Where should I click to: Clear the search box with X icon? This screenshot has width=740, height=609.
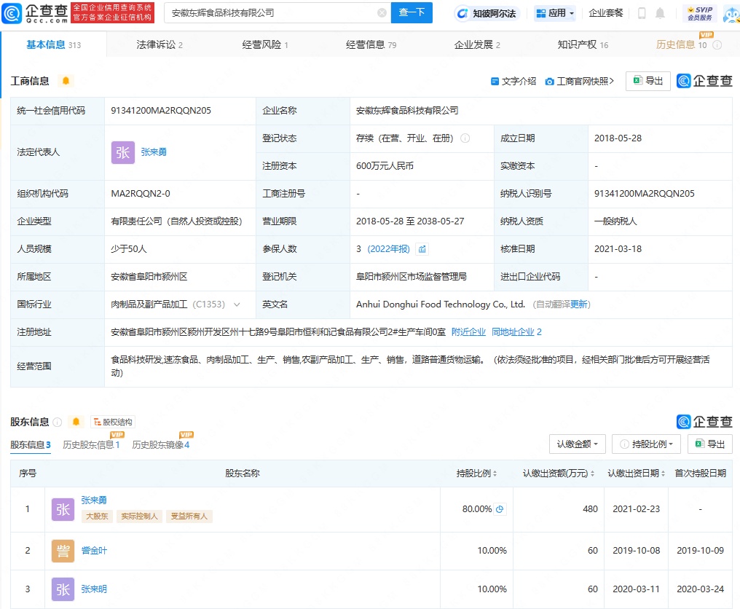click(382, 13)
